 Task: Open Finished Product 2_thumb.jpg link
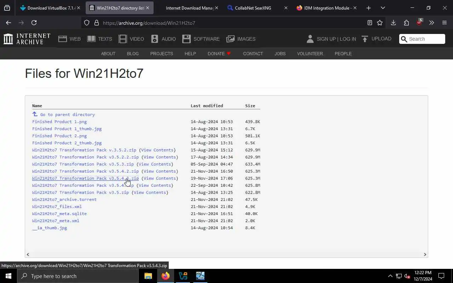[67, 143]
